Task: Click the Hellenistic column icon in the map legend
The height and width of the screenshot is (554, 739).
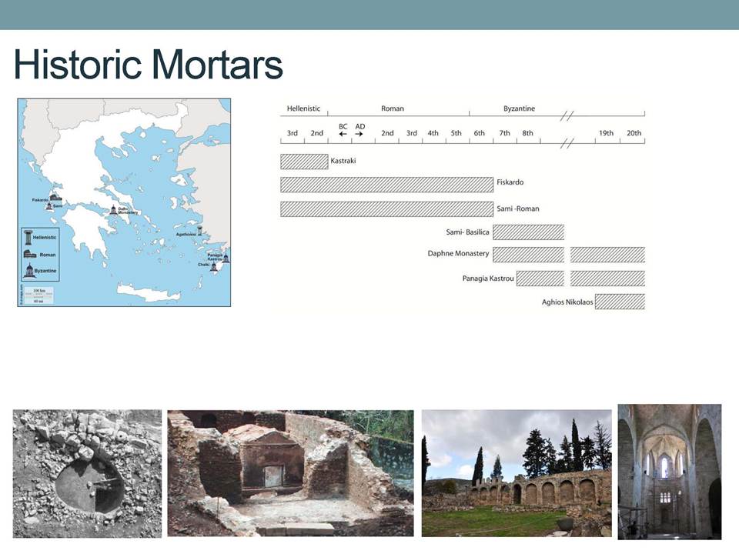Action: click(28, 238)
